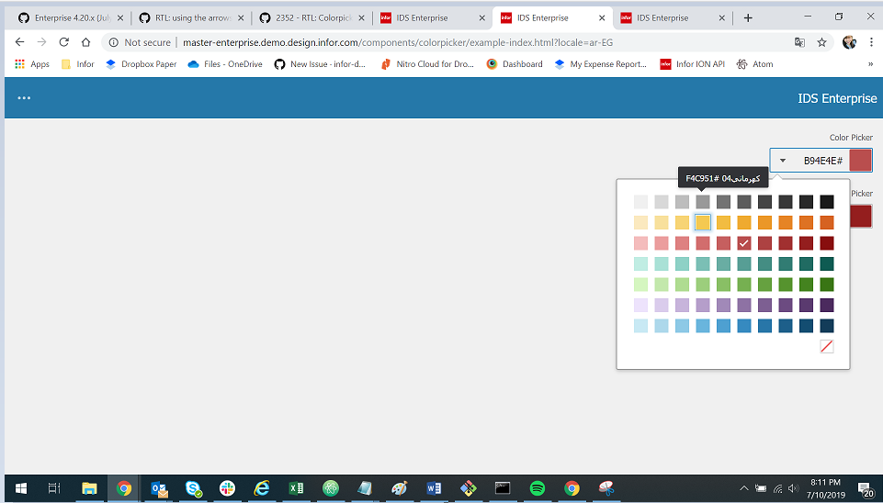Open a new browser tab
The height and width of the screenshot is (503, 883).
coord(748,18)
